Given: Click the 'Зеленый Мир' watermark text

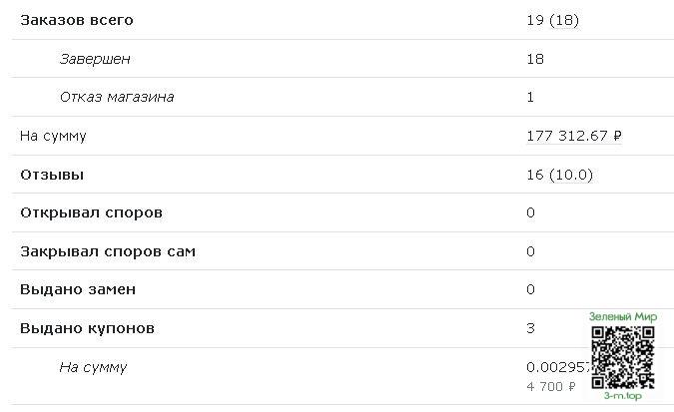Looking at the screenshot, I should pyautogui.click(x=622, y=317).
